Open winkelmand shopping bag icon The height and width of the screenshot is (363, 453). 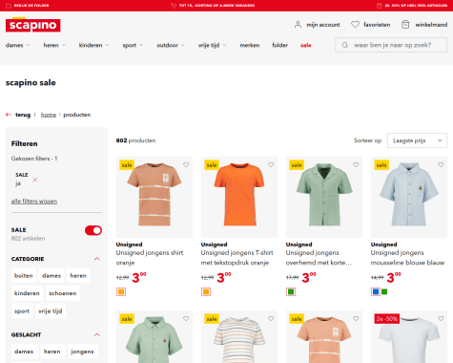(405, 25)
